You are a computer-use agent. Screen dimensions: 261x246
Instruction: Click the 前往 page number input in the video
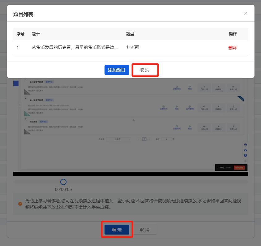pos(166,139)
